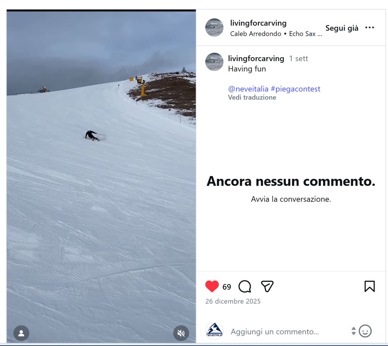The width and height of the screenshot is (388, 346).
Task: Save the post with bookmark icon
Action: [x=369, y=286]
